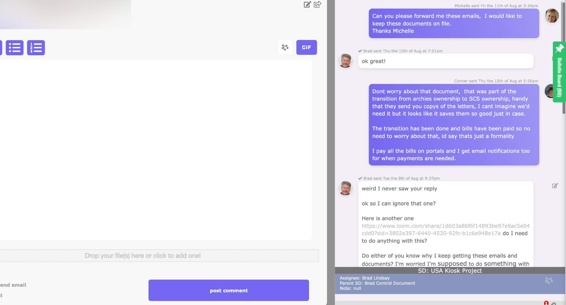Screen dimensions: 566x305
Task: Click the strategy icon in the SD info bar
Action: click(x=549, y=280)
